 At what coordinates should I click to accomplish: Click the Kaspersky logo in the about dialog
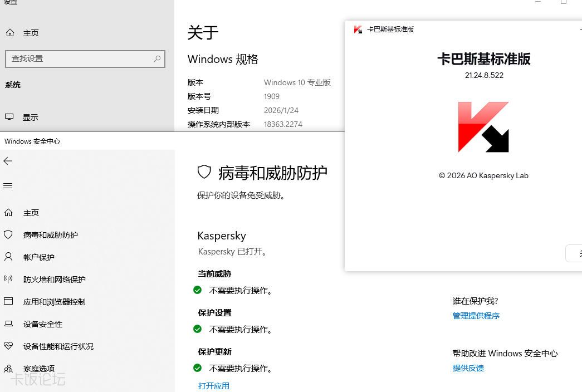coord(483,127)
